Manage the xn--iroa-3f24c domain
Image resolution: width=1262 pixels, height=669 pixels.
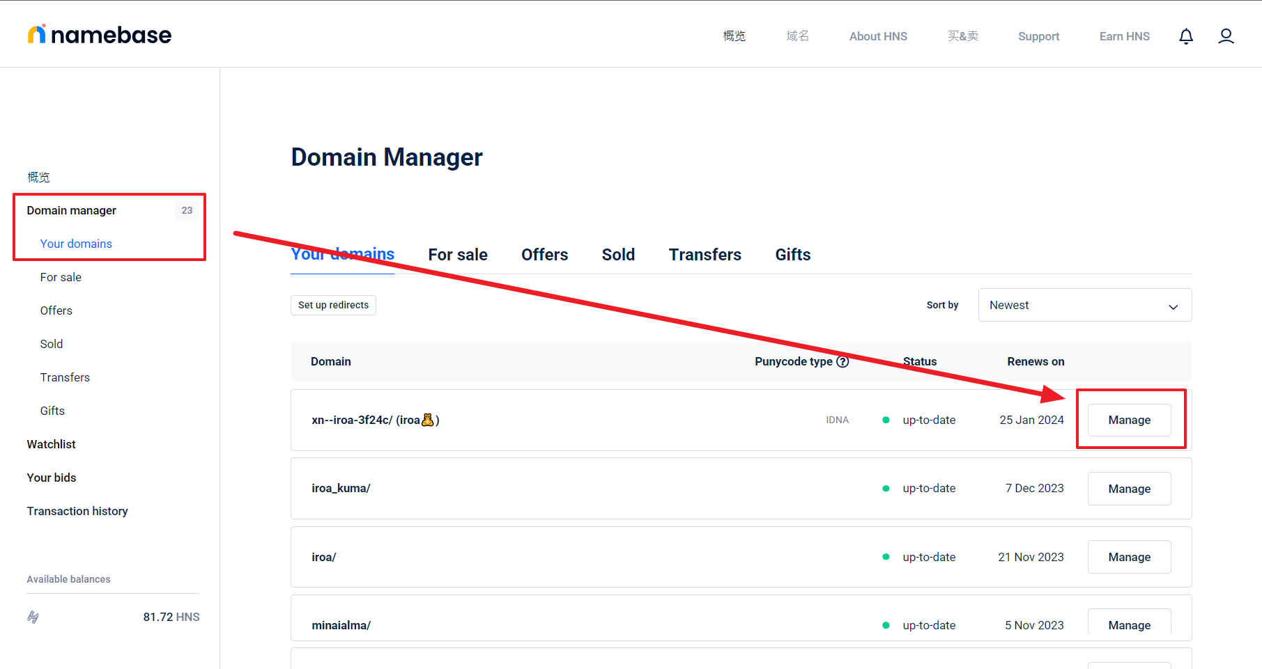click(x=1129, y=420)
